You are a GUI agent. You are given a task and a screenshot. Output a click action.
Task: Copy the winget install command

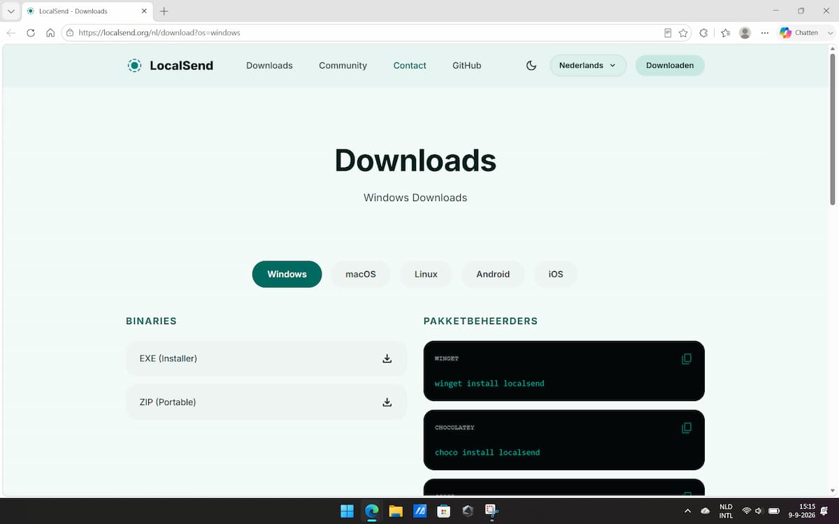pos(687,358)
